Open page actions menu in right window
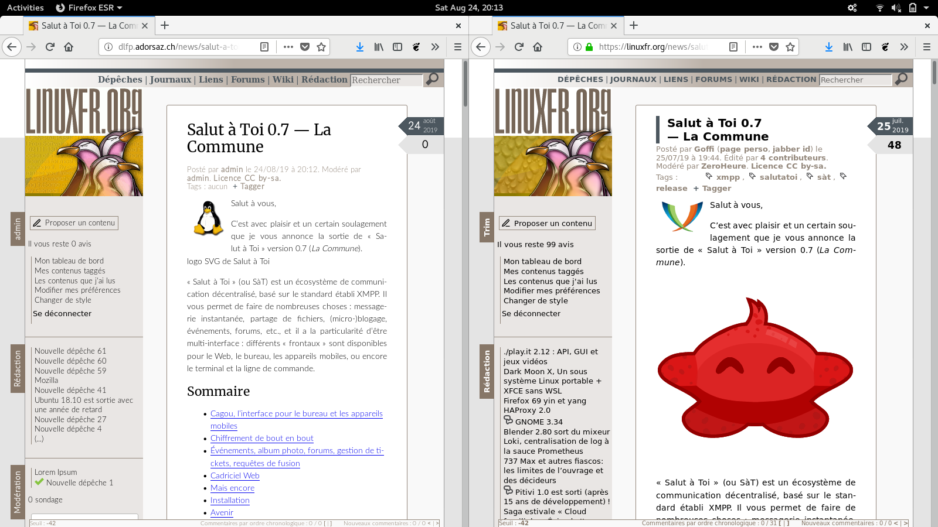The image size is (938, 527). tap(757, 47)
